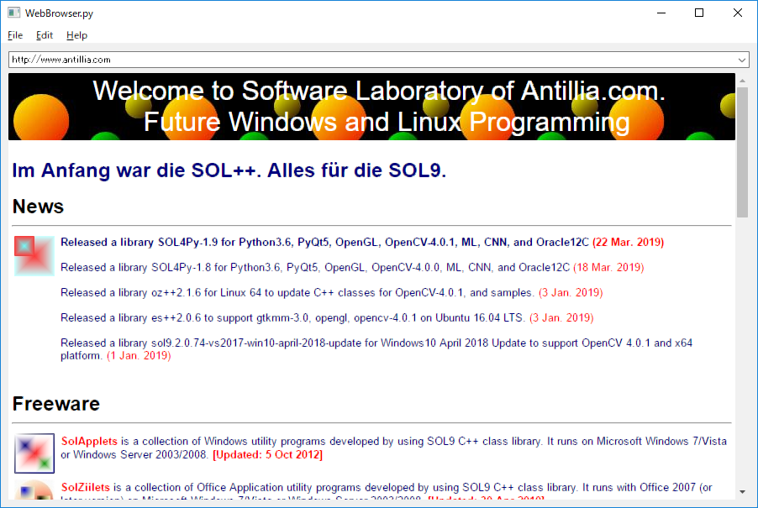Click the scrollbar up arrow
This screenshot has height=508, width=758.
(743, 81)
